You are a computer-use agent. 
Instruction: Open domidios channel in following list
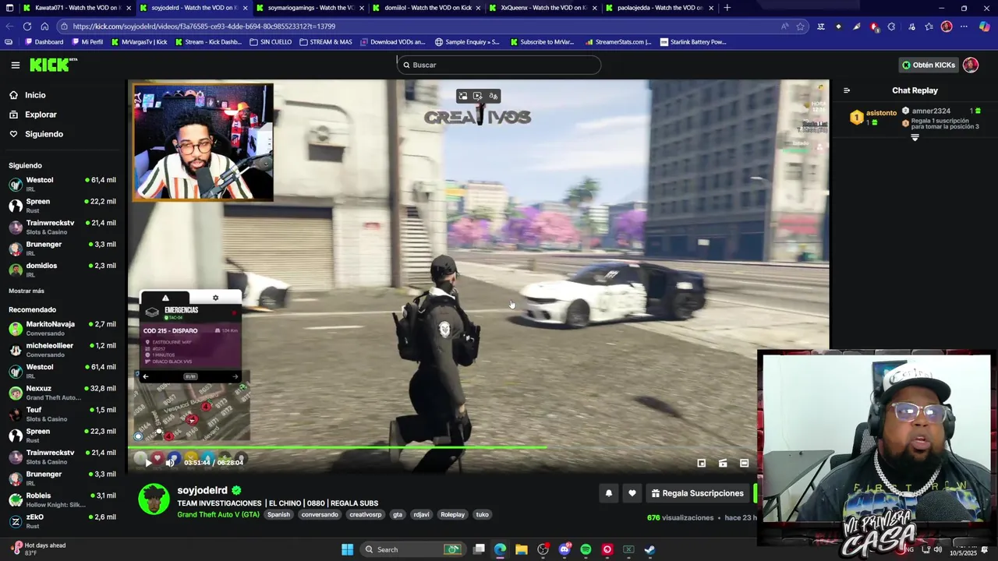click(62, 270)
